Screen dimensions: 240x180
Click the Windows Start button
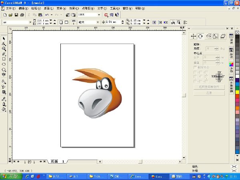point(11,177)
